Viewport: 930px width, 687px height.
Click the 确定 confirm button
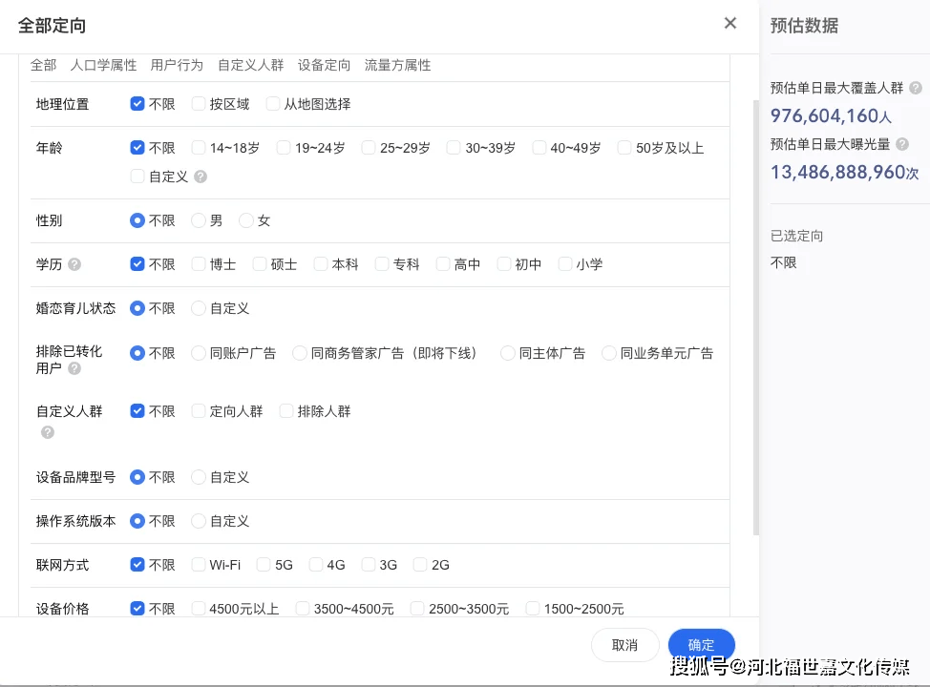coord(701,645)
